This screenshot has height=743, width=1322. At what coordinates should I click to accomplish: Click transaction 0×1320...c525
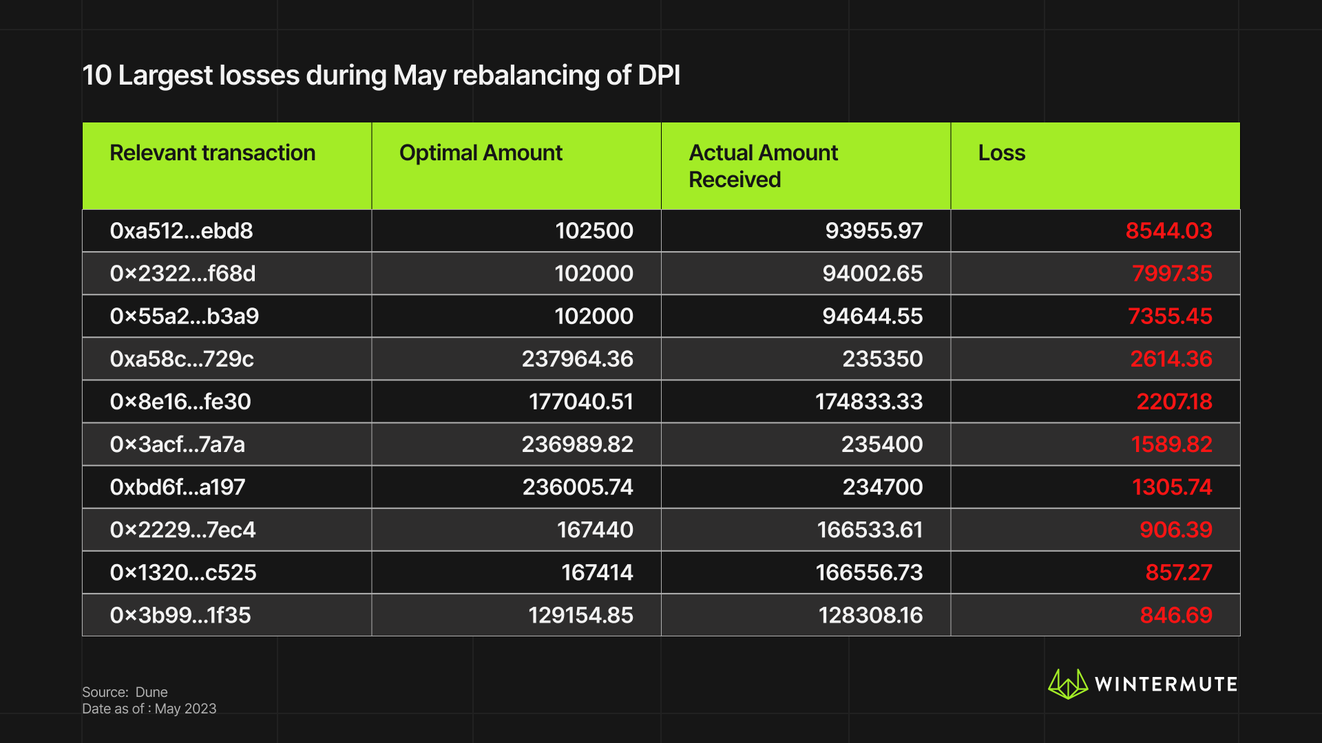[183, 572]
